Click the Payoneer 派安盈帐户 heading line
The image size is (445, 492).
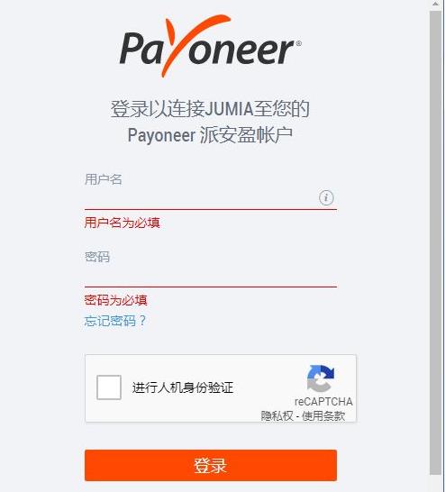pos(210,135)
